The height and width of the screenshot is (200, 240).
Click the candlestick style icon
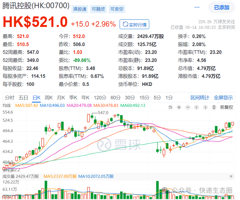point(214,107)
